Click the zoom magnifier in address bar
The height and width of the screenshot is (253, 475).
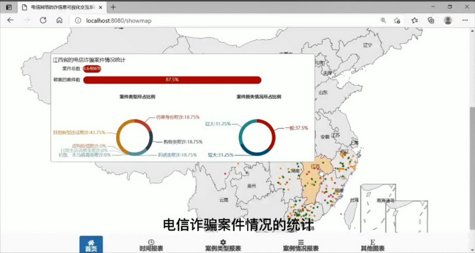(x=383, y=20)
